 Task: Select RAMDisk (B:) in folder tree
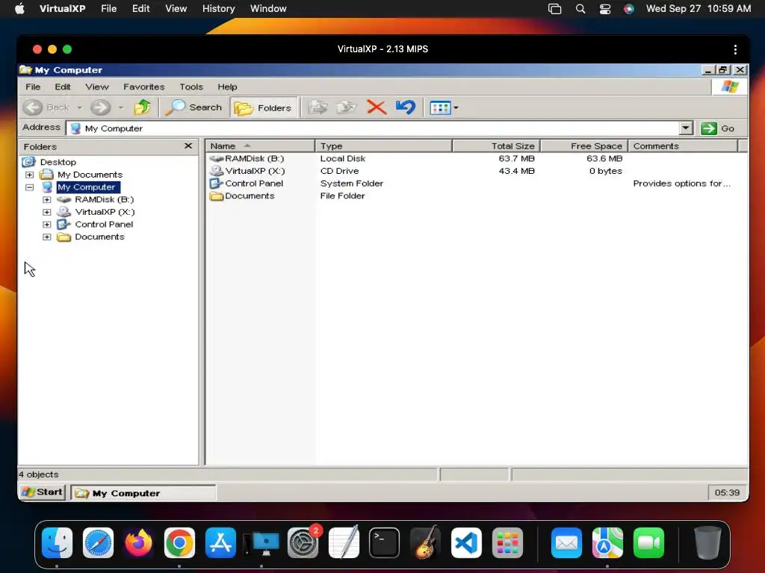[105, 199]
